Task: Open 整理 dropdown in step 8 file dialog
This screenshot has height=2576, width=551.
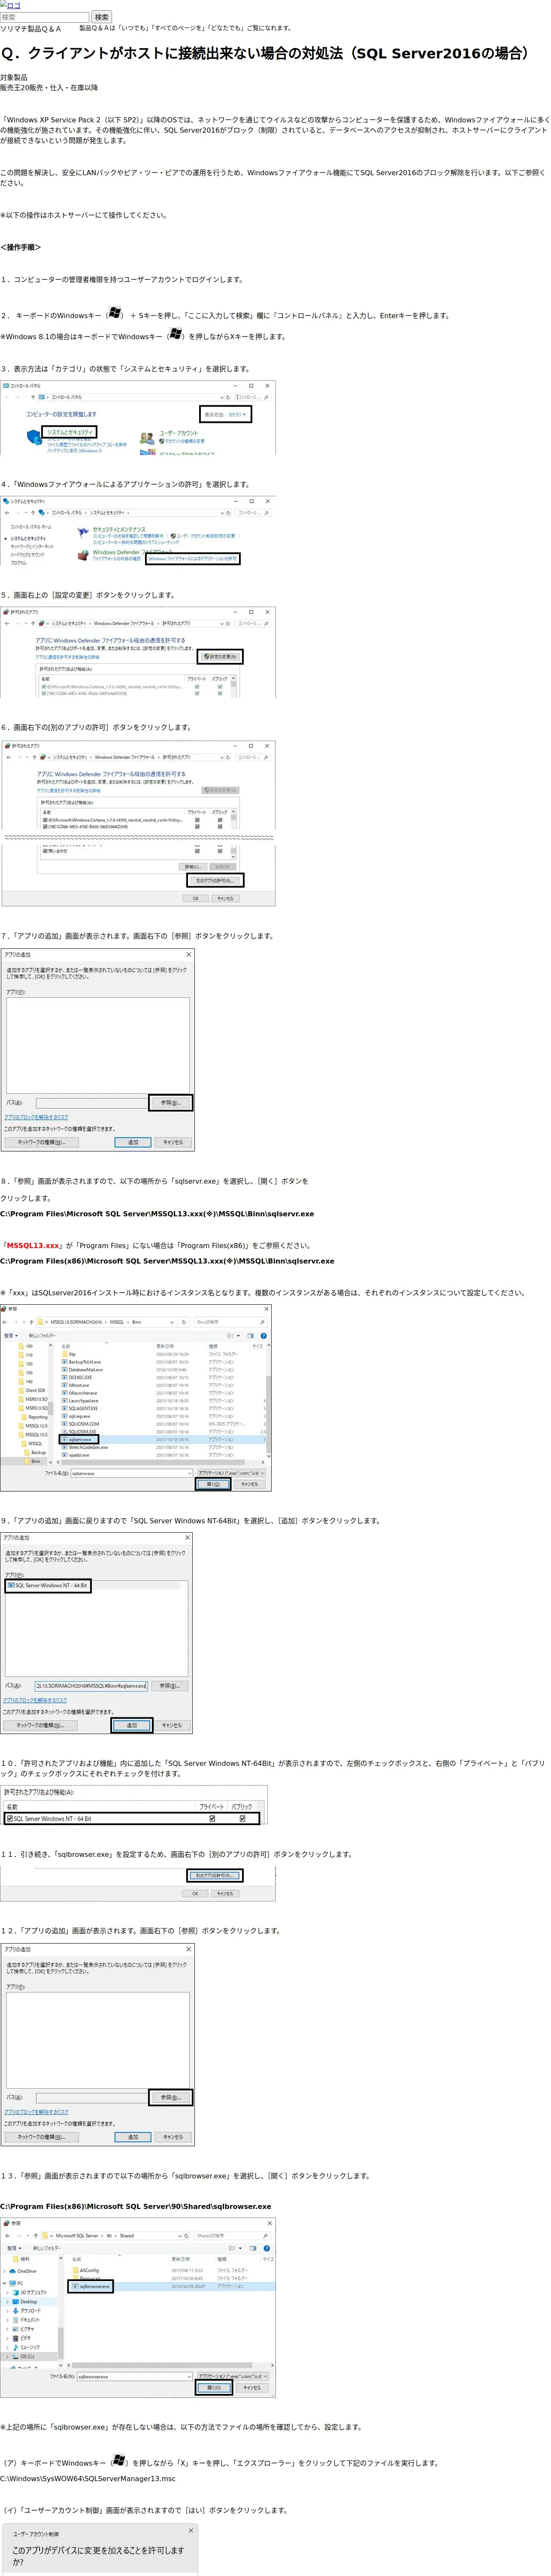Action: pyautogui.click(x=11, y=1336)
